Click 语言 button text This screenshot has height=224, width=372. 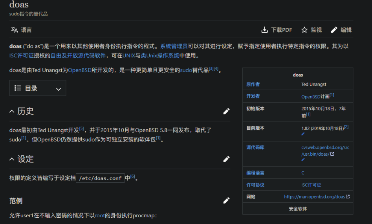point(26,30)
